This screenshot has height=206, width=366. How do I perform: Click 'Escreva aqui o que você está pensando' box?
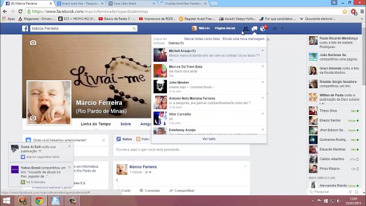pyautogui.click(x=181, y=149)
